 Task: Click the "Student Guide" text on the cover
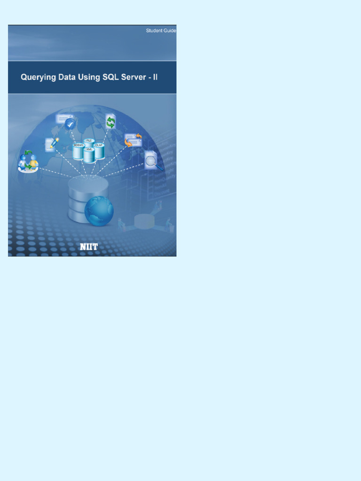point(161,31)
